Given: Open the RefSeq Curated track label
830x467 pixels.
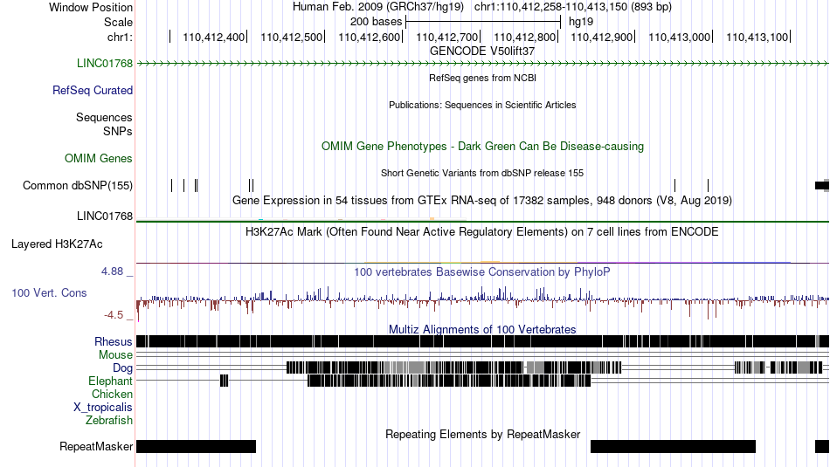Looking at the screenshot, I should point(92,90).
